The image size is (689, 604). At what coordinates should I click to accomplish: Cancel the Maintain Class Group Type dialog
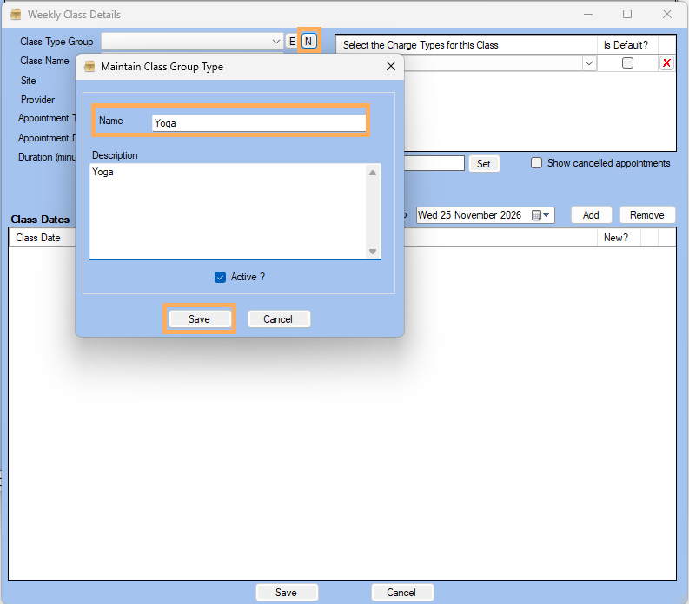point(278,319)
